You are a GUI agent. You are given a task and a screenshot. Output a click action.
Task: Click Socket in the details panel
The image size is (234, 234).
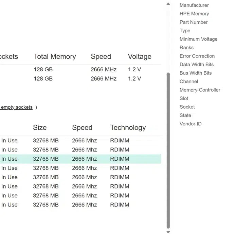click(x=187, y=107)
